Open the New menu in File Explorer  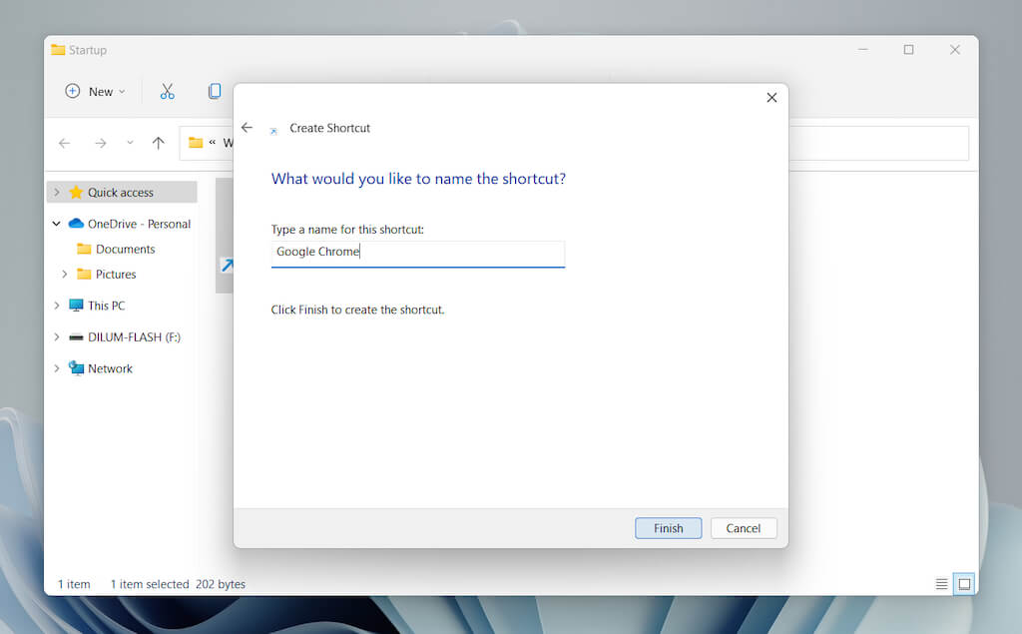[x=95, y=91]
